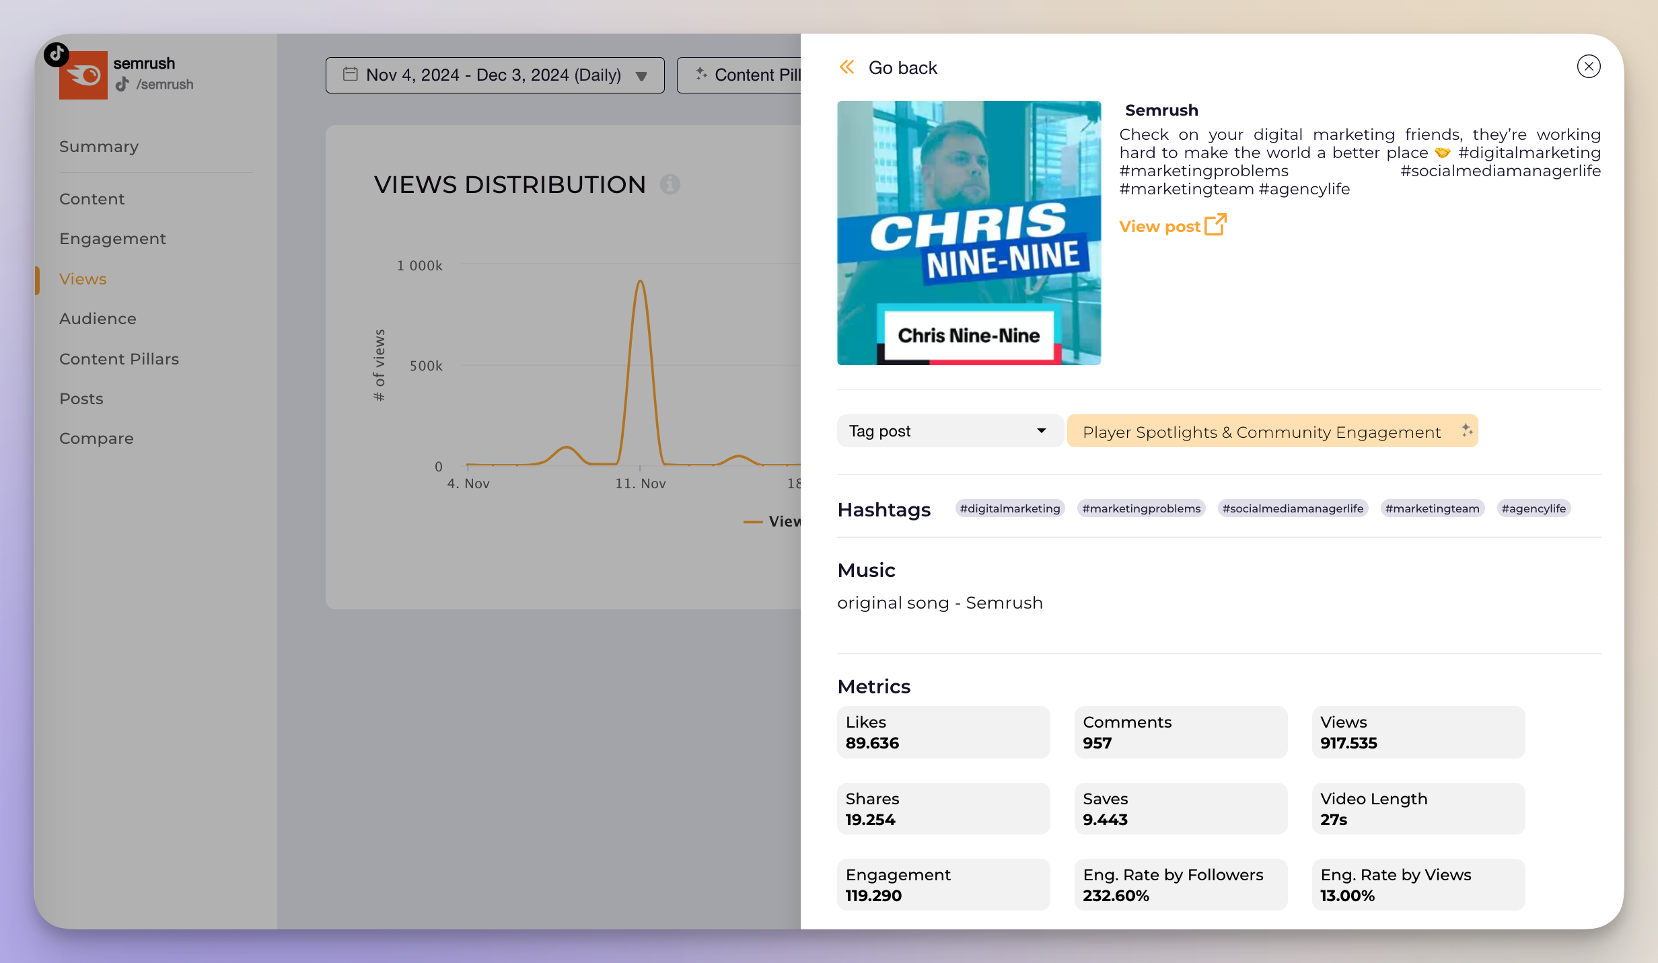Click the /semrush TikTok handle
This screenshot has height=963, width=1658.
click(x=164, y=84)
